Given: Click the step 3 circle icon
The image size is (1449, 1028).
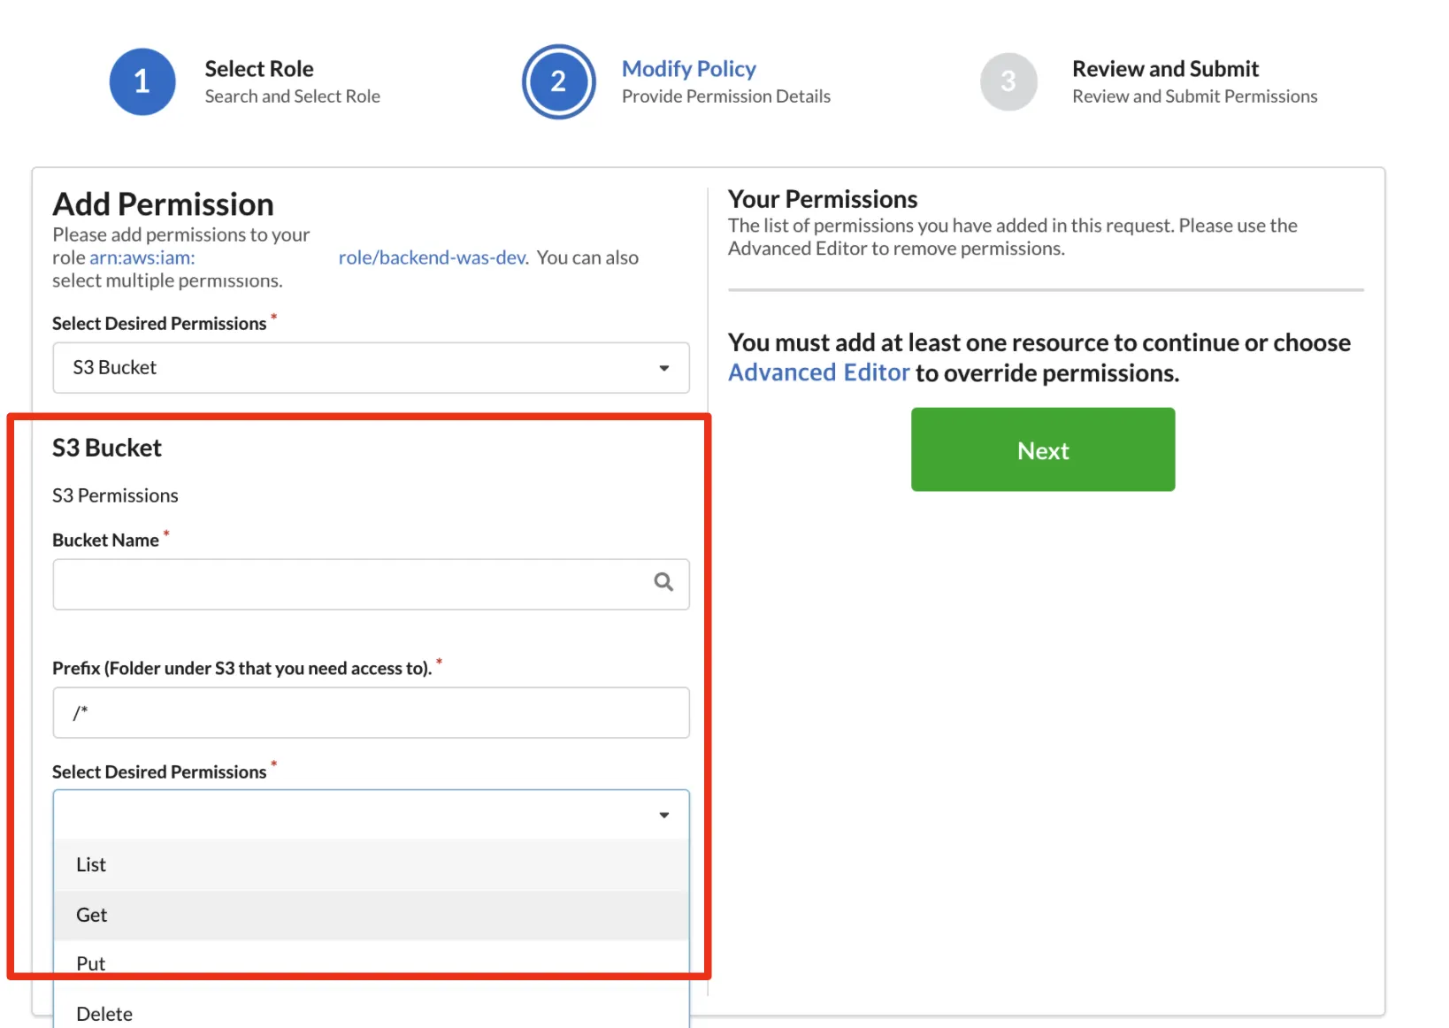Looking at the screenshot, I should point(1008,81).
